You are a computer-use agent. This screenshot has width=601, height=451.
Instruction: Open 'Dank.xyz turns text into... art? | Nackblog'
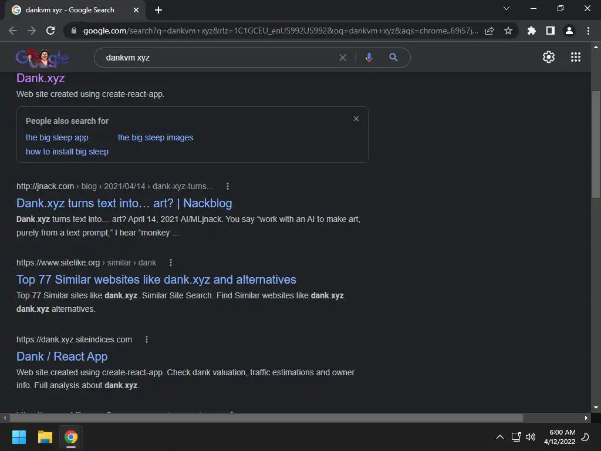coord(124,203)
